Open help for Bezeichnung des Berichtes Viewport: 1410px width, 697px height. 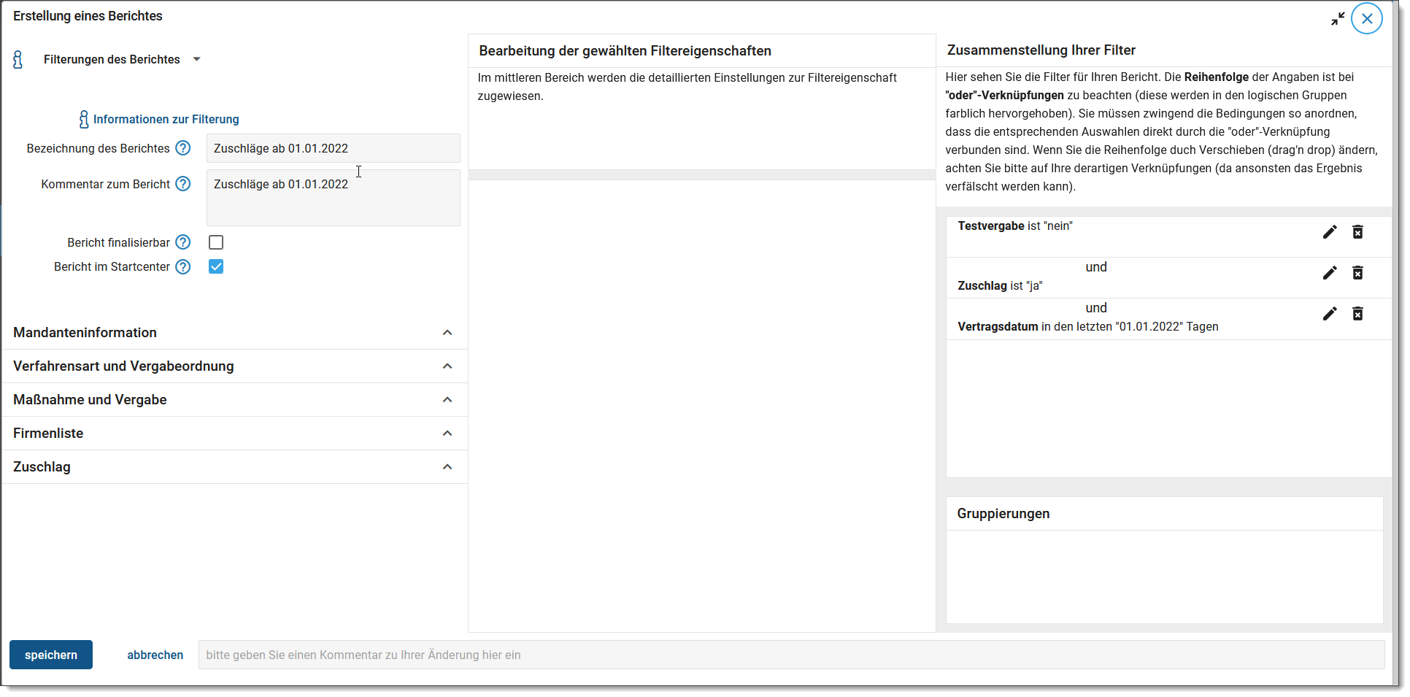(x=183, y=148)
